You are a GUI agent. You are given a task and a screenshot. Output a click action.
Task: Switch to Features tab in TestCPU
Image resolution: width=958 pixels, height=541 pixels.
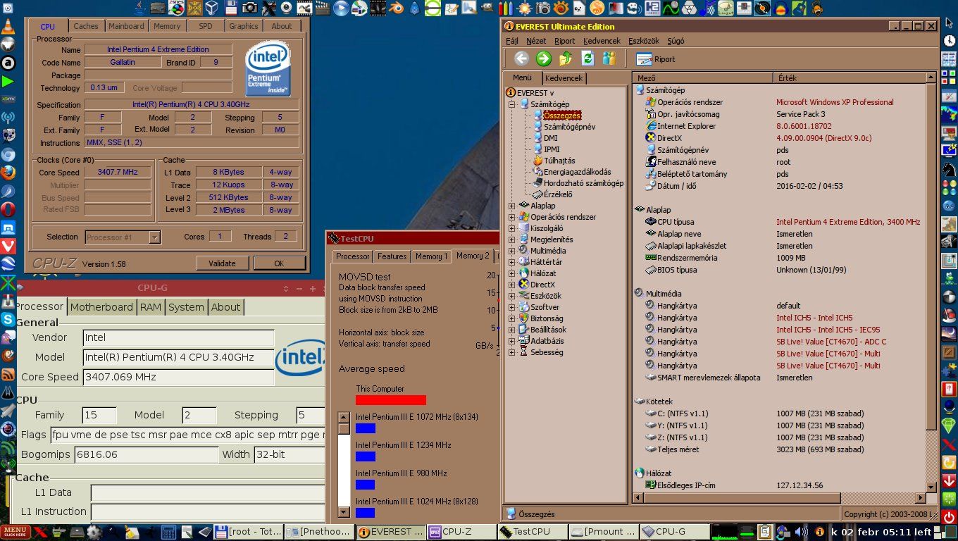pyautogui.click(x=392, y=256)
